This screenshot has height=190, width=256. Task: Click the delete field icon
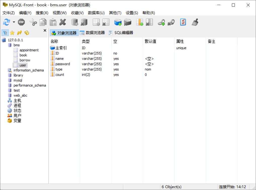click(x=149, y=22)
